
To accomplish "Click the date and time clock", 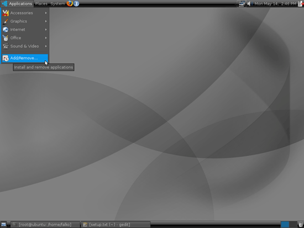I will pos(275,4).
